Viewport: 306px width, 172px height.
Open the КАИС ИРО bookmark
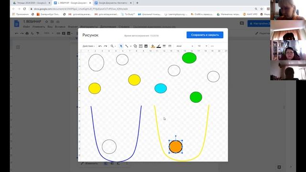point(251,14)
